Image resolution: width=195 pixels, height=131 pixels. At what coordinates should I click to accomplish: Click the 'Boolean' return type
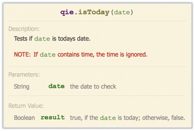pyautogui.click(x=24, y=118)
